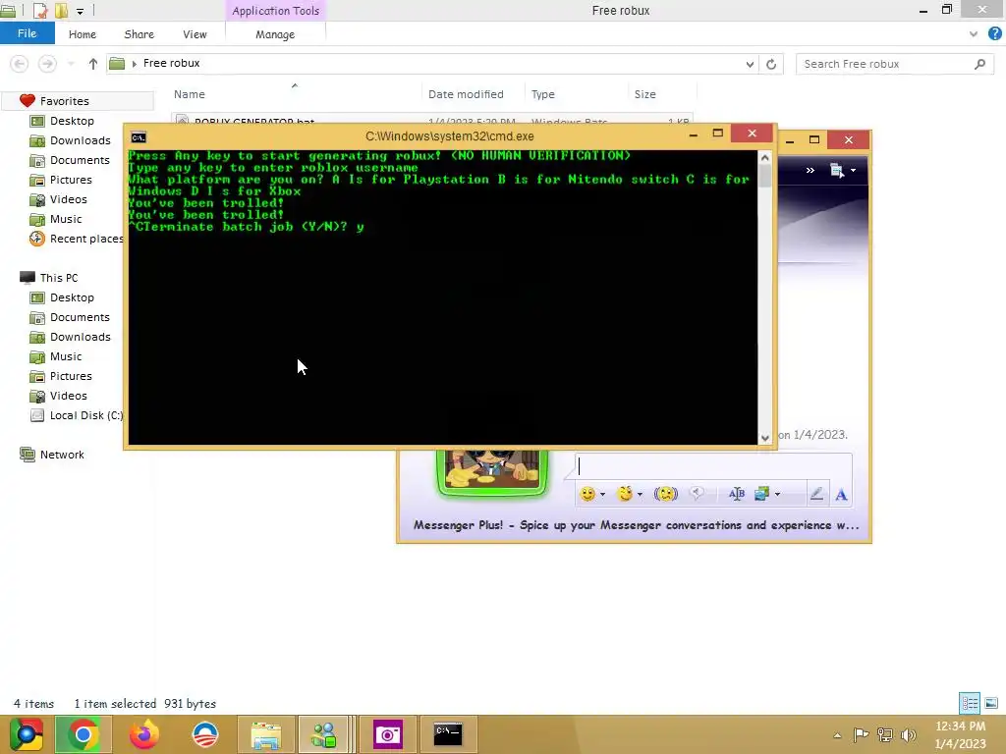This screenshot has height=754, width=1006.
Task: Sort files by the Size column
Action: tap(644, 94)
